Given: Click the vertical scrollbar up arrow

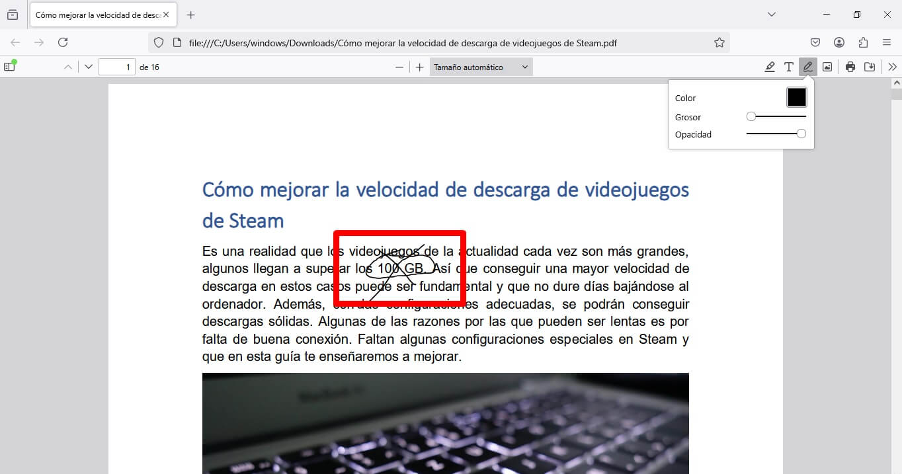Looking at the screenshot, I should [x=896, y=83].
